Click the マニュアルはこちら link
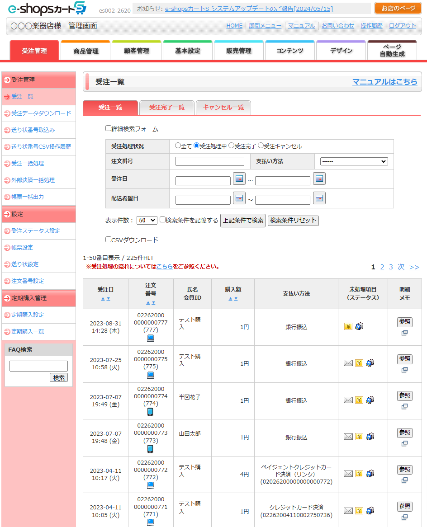This screenshot has height=527, width=427. click(384, 82)
